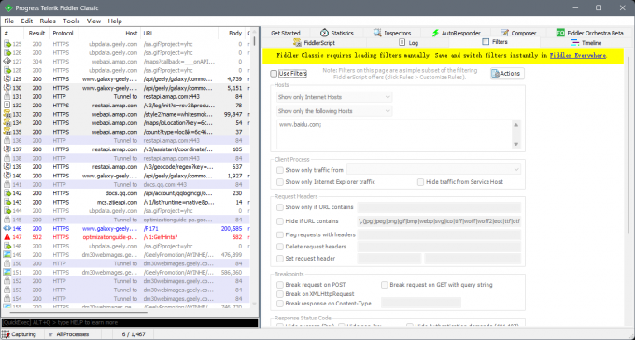
Task: Click the Timeline icon
Action: tap(574, 43)
